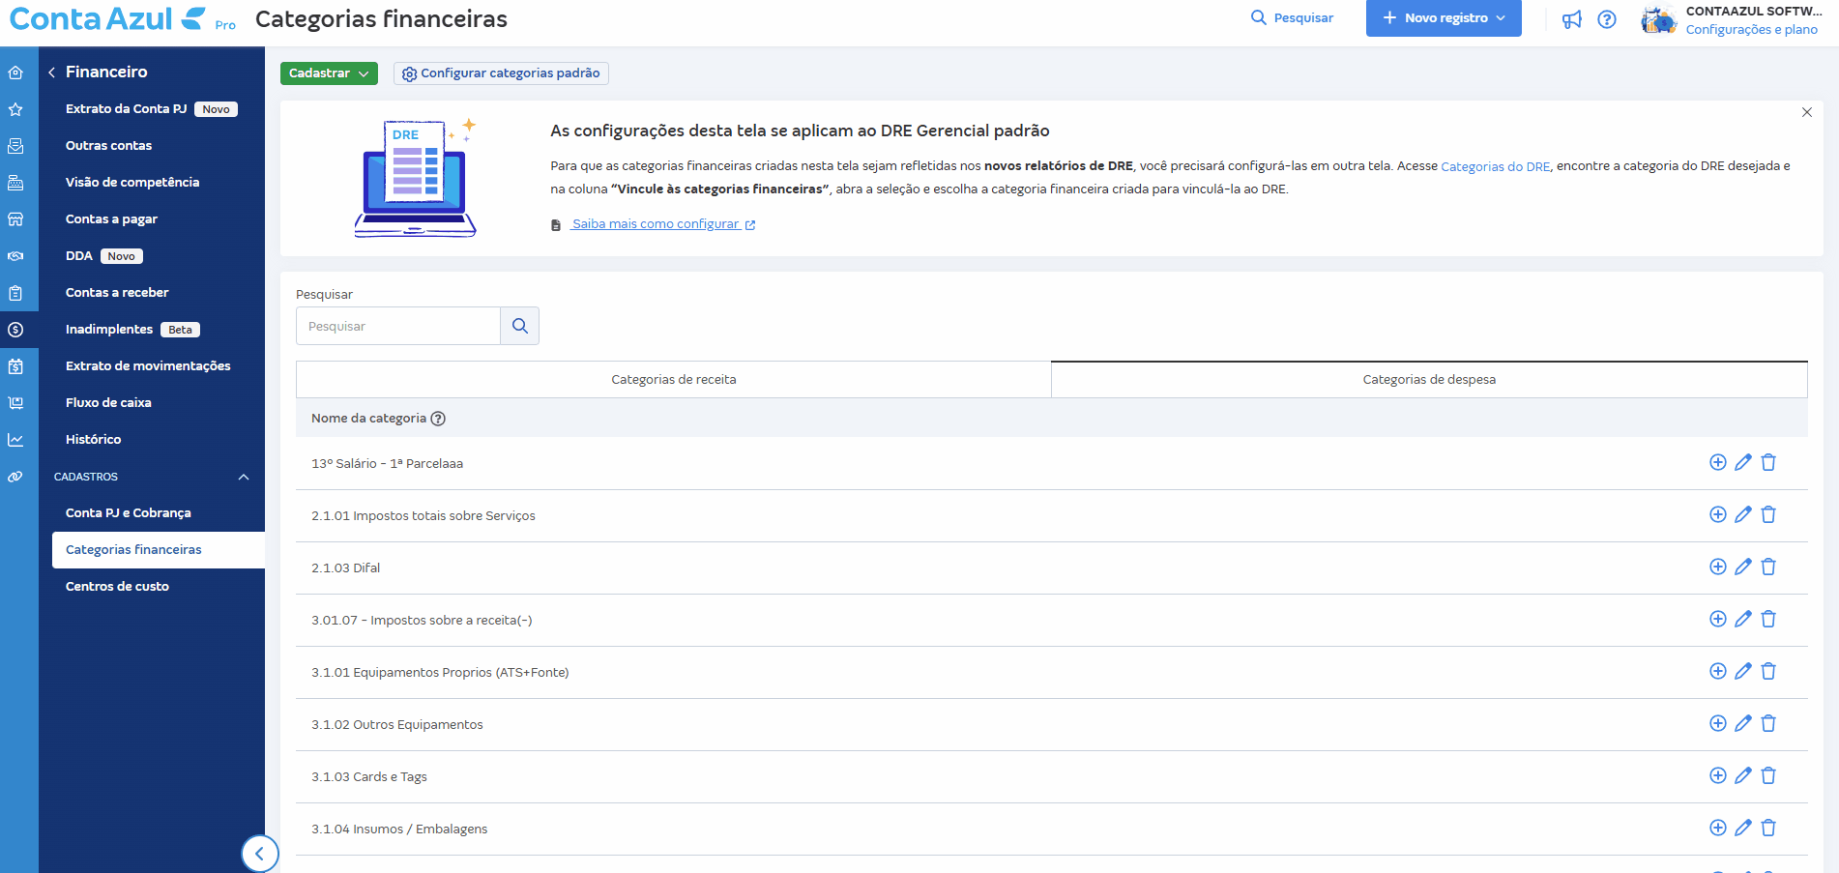
Task: Open Contas a pagar in sidebar
Action: pyautogui.click(x=111, y=219)
